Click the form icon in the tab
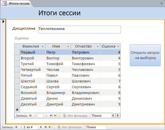Viewport: 165px width, 130px height. (x=4, y=3)
